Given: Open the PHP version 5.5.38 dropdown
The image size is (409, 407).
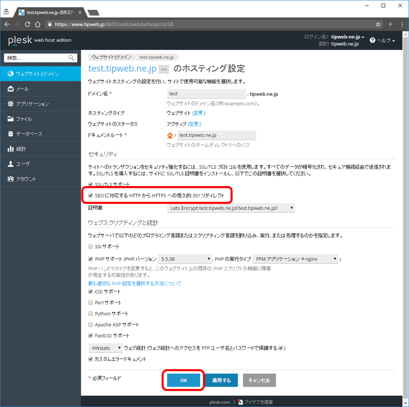Looking at the screenshot, I should (185, 259).
